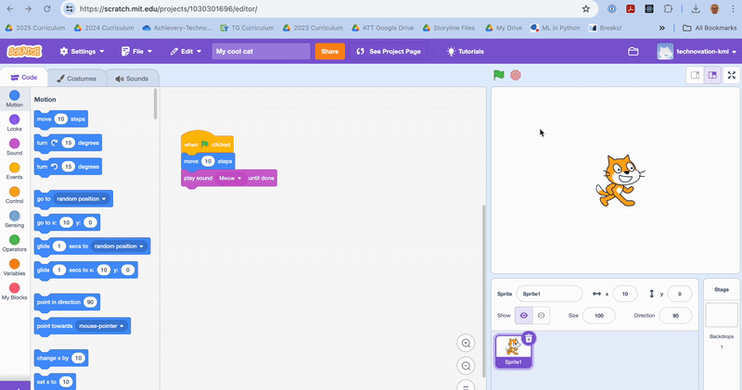Open the File dropdown menu

136,52
